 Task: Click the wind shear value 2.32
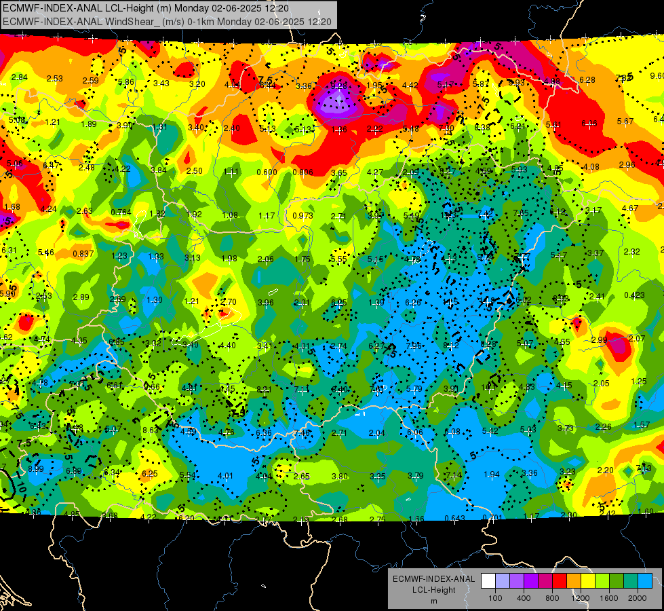coord(632,252)
